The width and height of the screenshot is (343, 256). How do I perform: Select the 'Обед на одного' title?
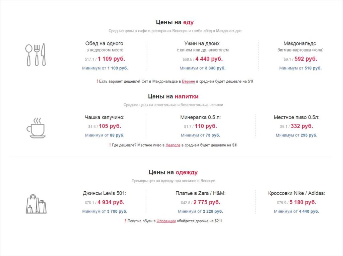pyautogui.click(x=104, y=43)
